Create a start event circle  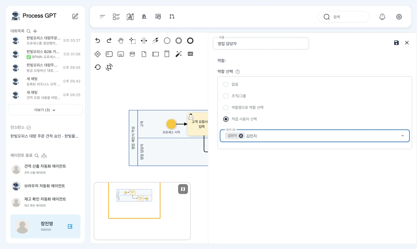pyautogui.click(x=167, y=41)
